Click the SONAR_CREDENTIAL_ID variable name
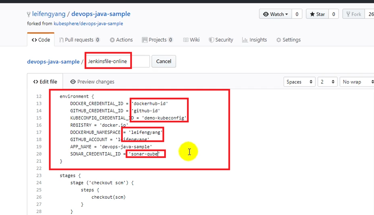The height and width of the screenshot is (215, 374). (95, 154)
